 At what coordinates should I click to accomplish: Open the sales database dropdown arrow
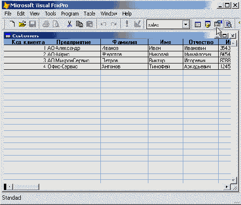tap(186, 25)
